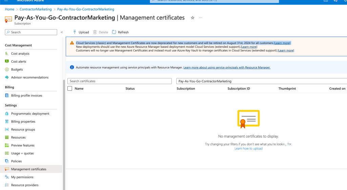Tick the select-all checkbox beside Name
This screenshot has height=190, width=347.
(70, 88)
